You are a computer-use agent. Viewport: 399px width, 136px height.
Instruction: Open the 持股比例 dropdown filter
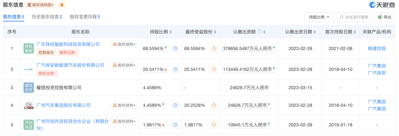coord(319,17)
